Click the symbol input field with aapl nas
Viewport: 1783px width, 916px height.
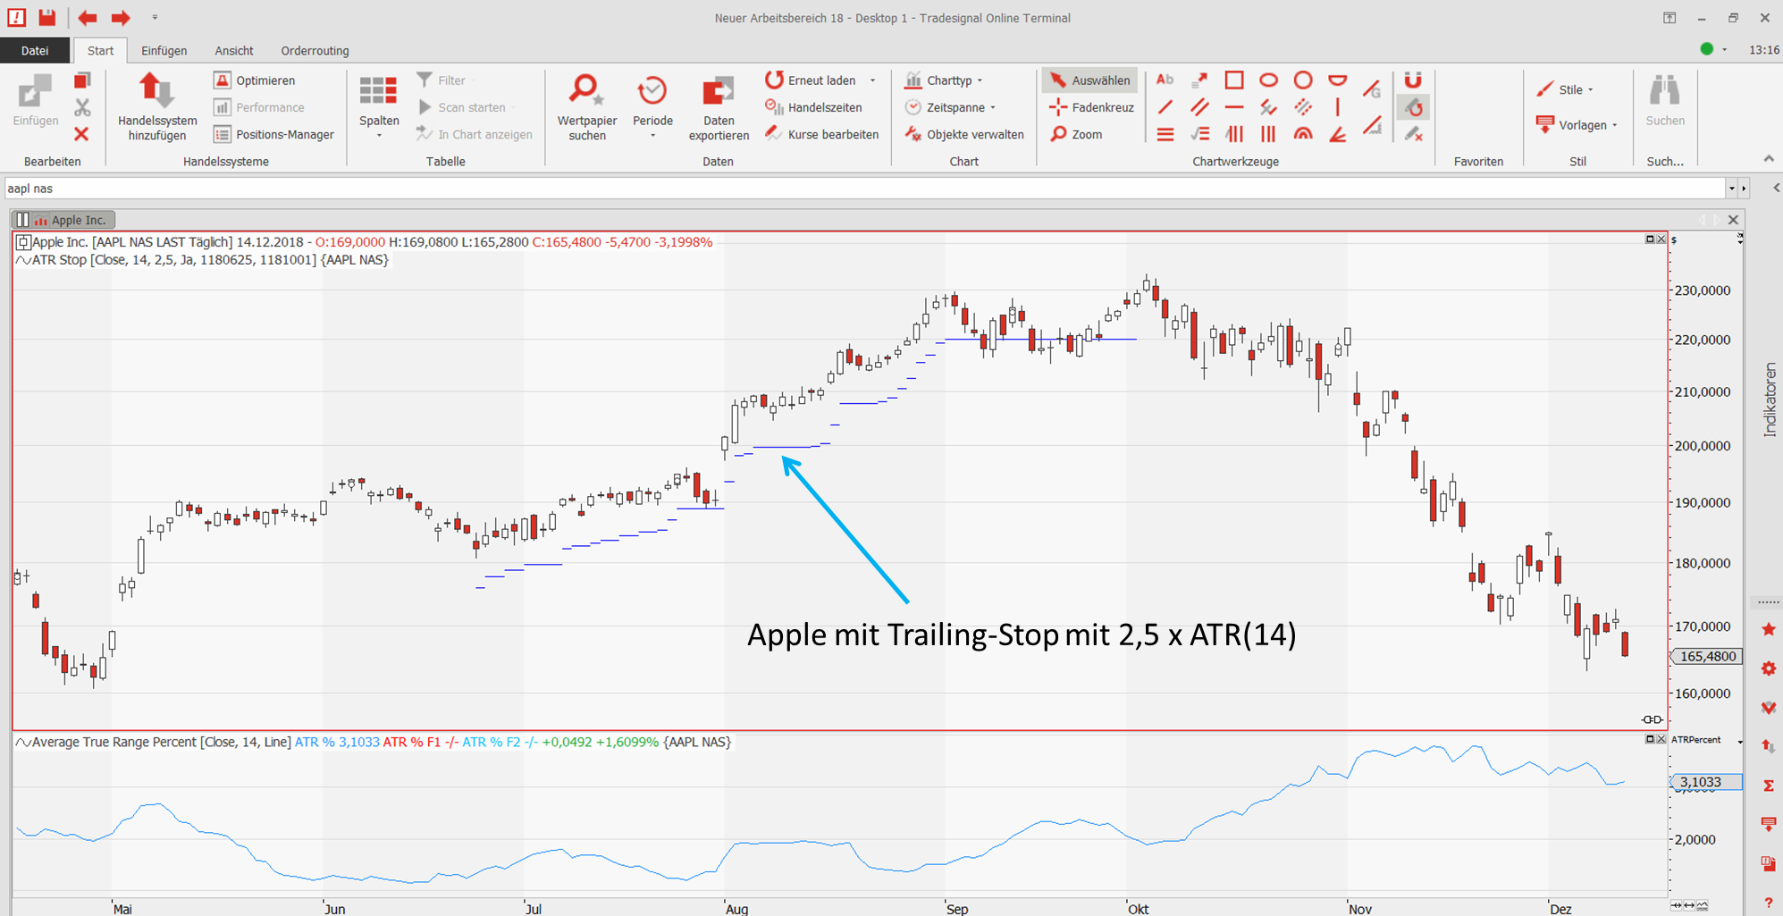tap(858, 189)
